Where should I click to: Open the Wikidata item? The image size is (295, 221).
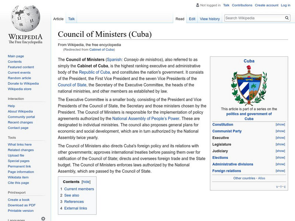tap(18, 177)
